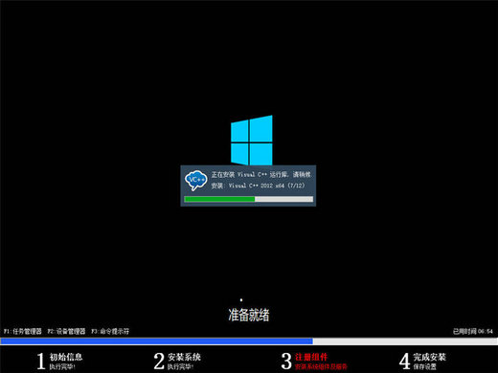The image size is (498, 373).
Task: Click 保存设置 under step 4
Action: (424, 367)
